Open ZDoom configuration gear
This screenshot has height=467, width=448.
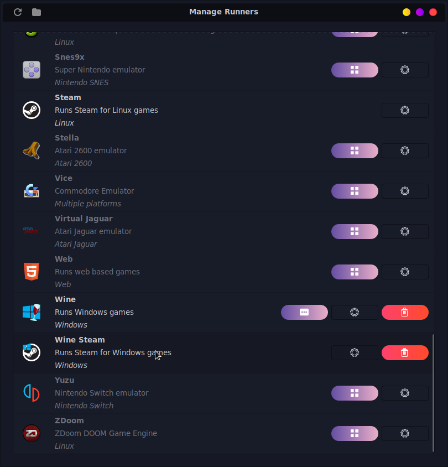(405, 433)
